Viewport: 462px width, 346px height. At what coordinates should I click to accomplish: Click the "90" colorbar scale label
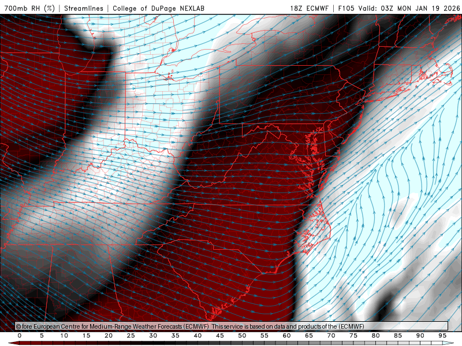pos(420,336)
